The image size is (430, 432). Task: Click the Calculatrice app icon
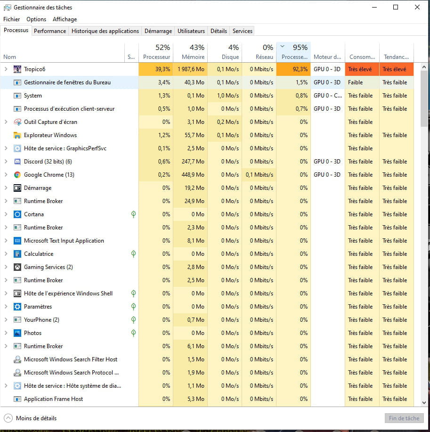pyautogui.click(x=17, y=254)
